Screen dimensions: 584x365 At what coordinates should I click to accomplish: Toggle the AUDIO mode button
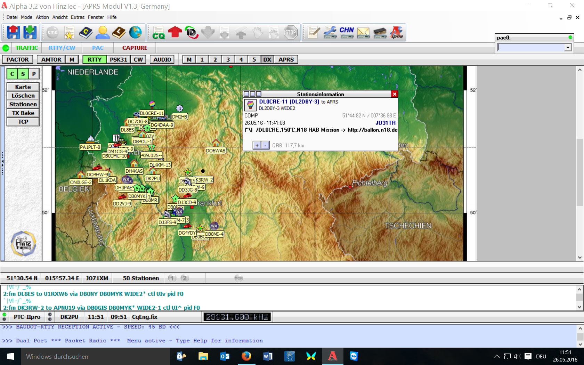point(162,59)
